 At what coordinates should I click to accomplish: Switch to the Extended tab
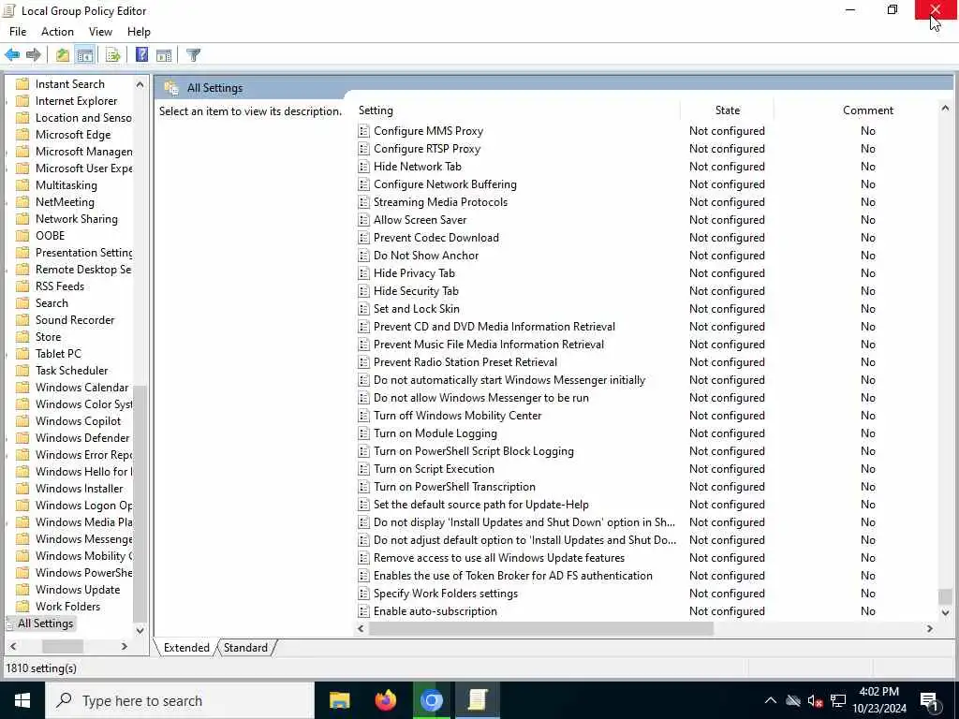pos(186,648)
